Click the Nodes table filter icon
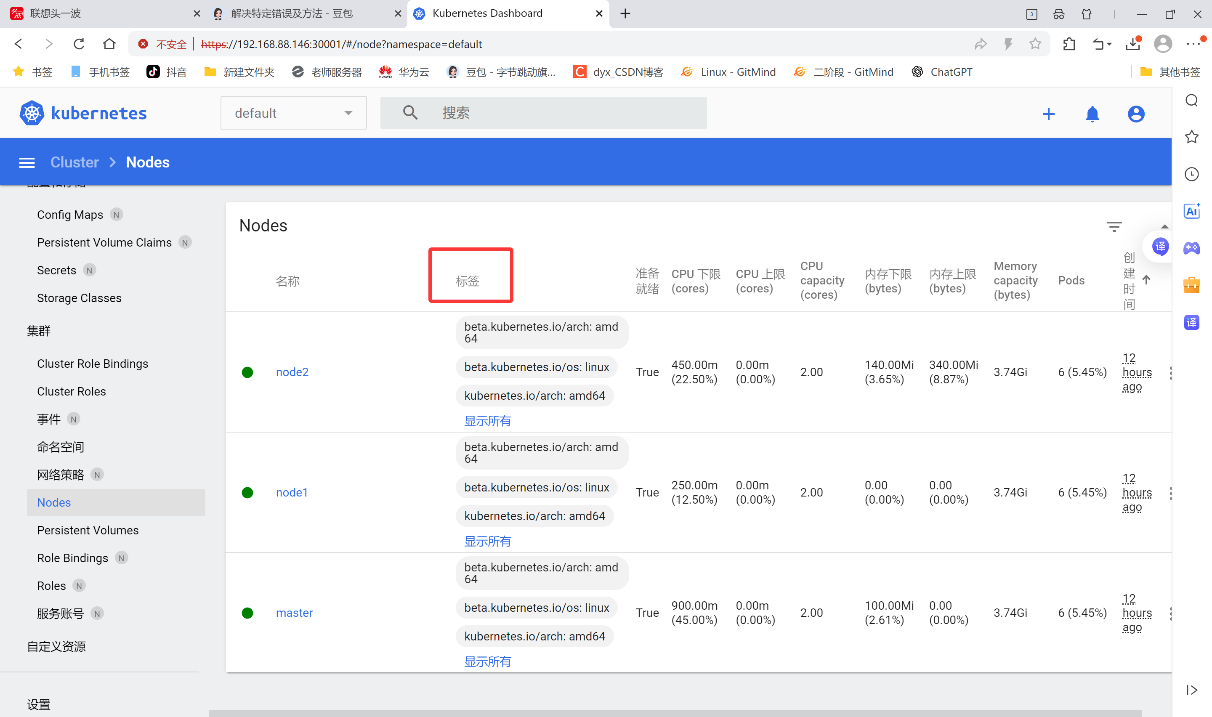 (x=1114, y=226)
